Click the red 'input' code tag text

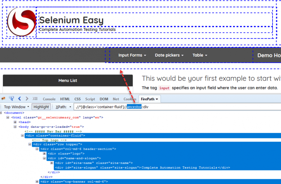click(164, 88)
